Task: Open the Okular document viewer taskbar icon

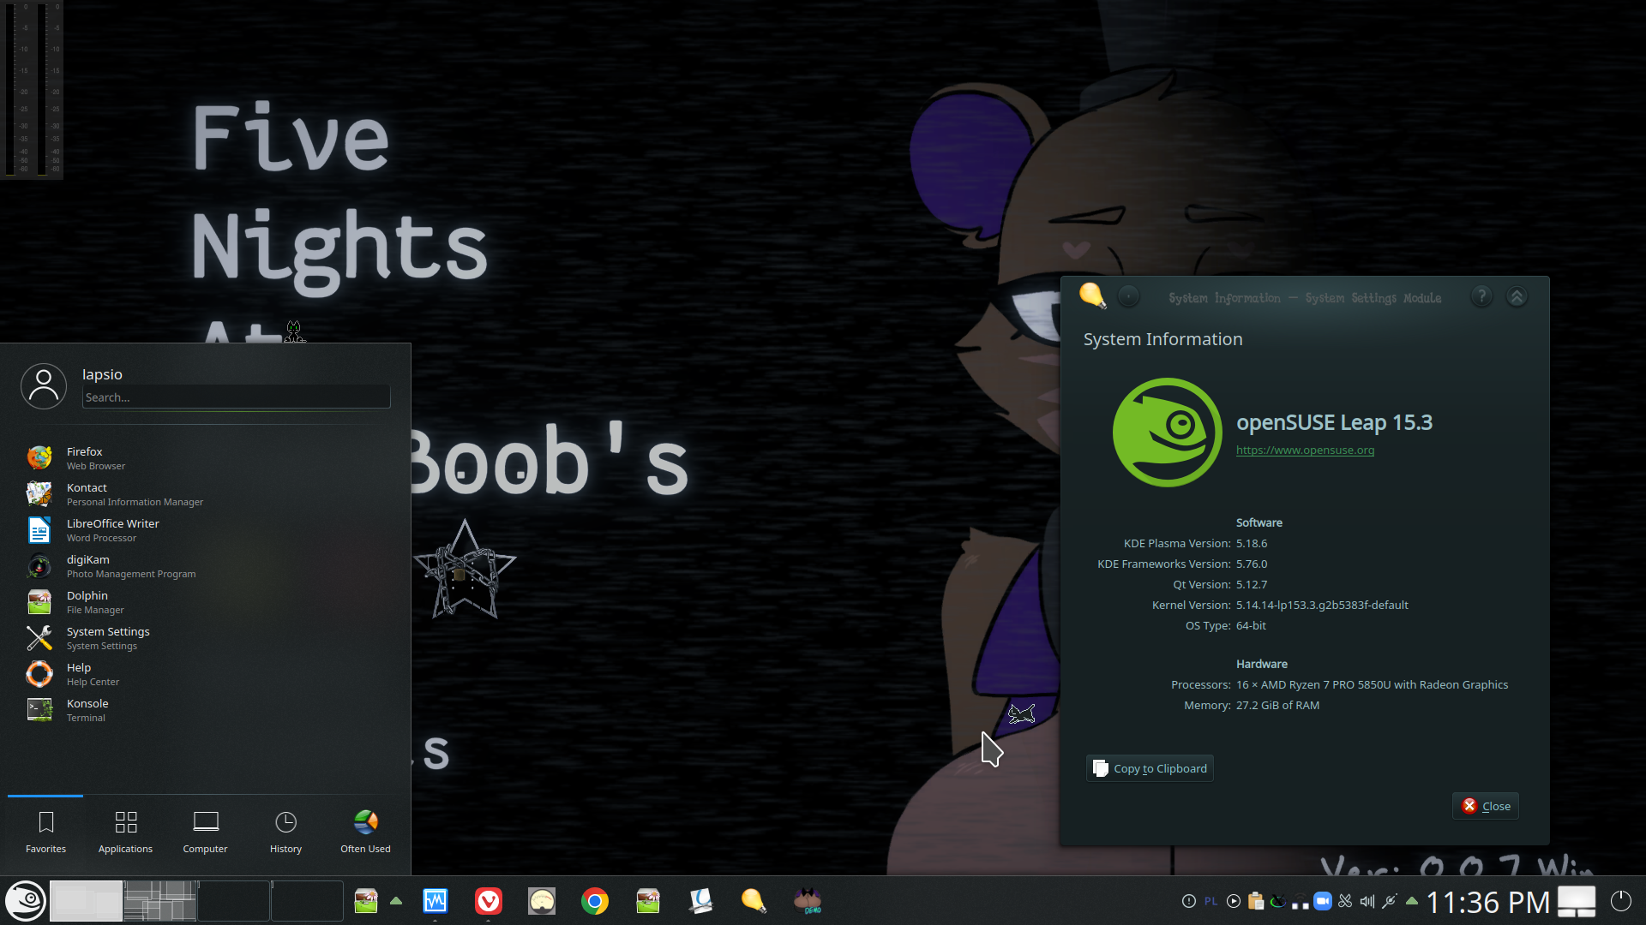Action: pyautogui.click(x=701, y=901)
